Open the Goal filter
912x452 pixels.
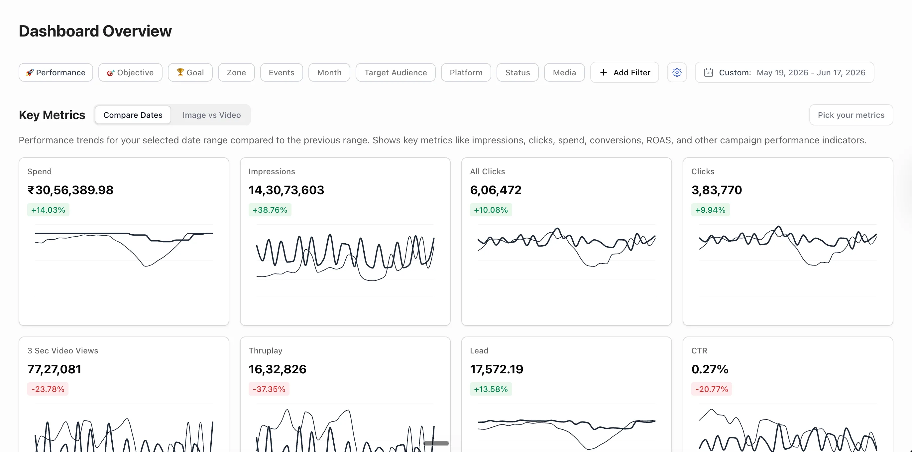coord(190,72)
